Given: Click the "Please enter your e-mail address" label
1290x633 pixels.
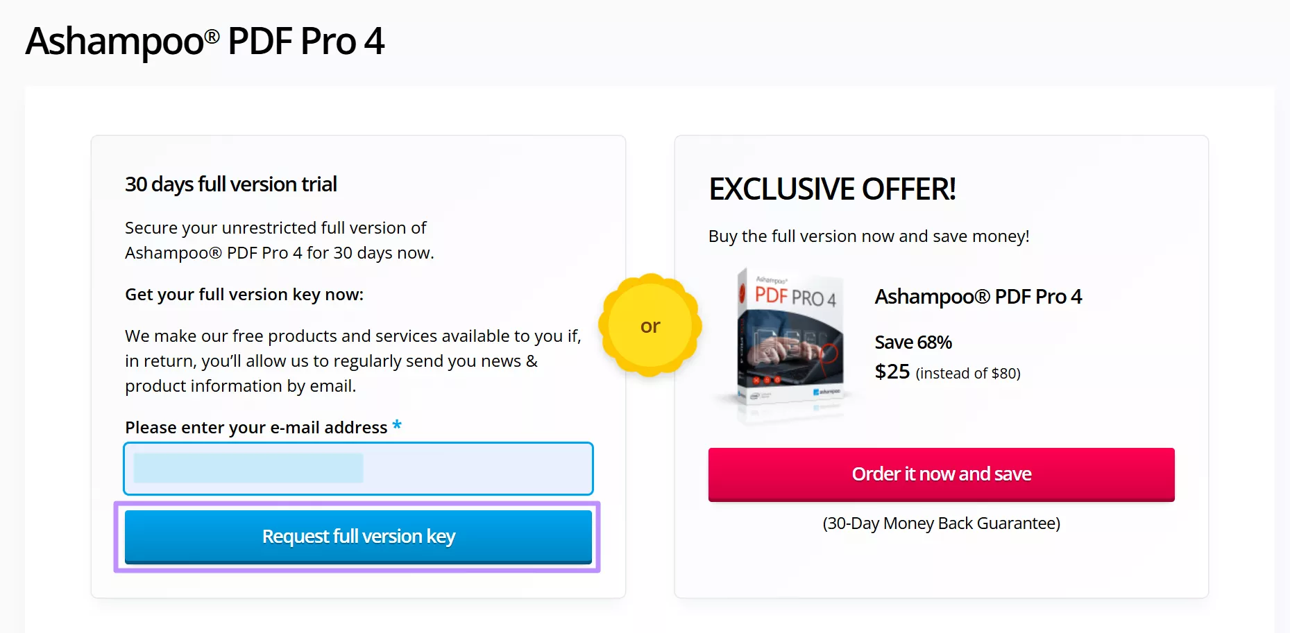Looking at the screenshot, I should pos(256,428).
